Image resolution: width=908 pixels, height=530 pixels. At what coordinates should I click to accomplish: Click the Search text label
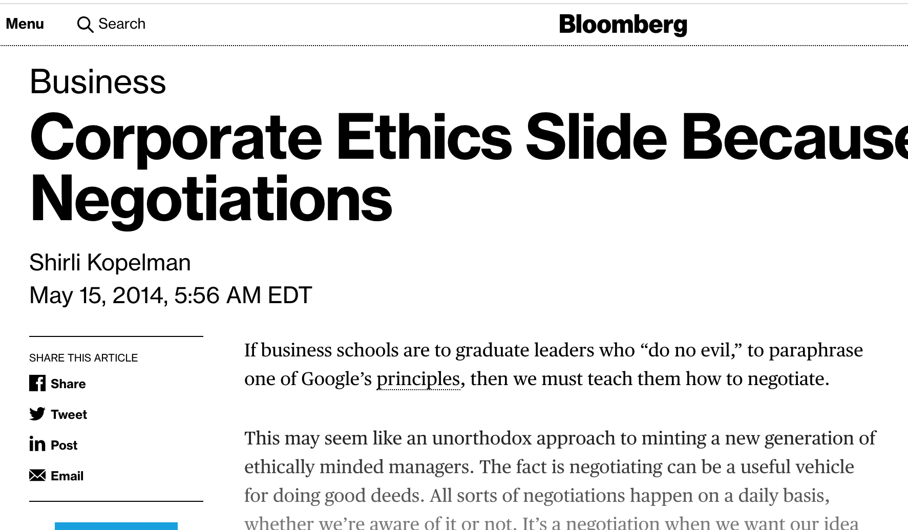122,24
